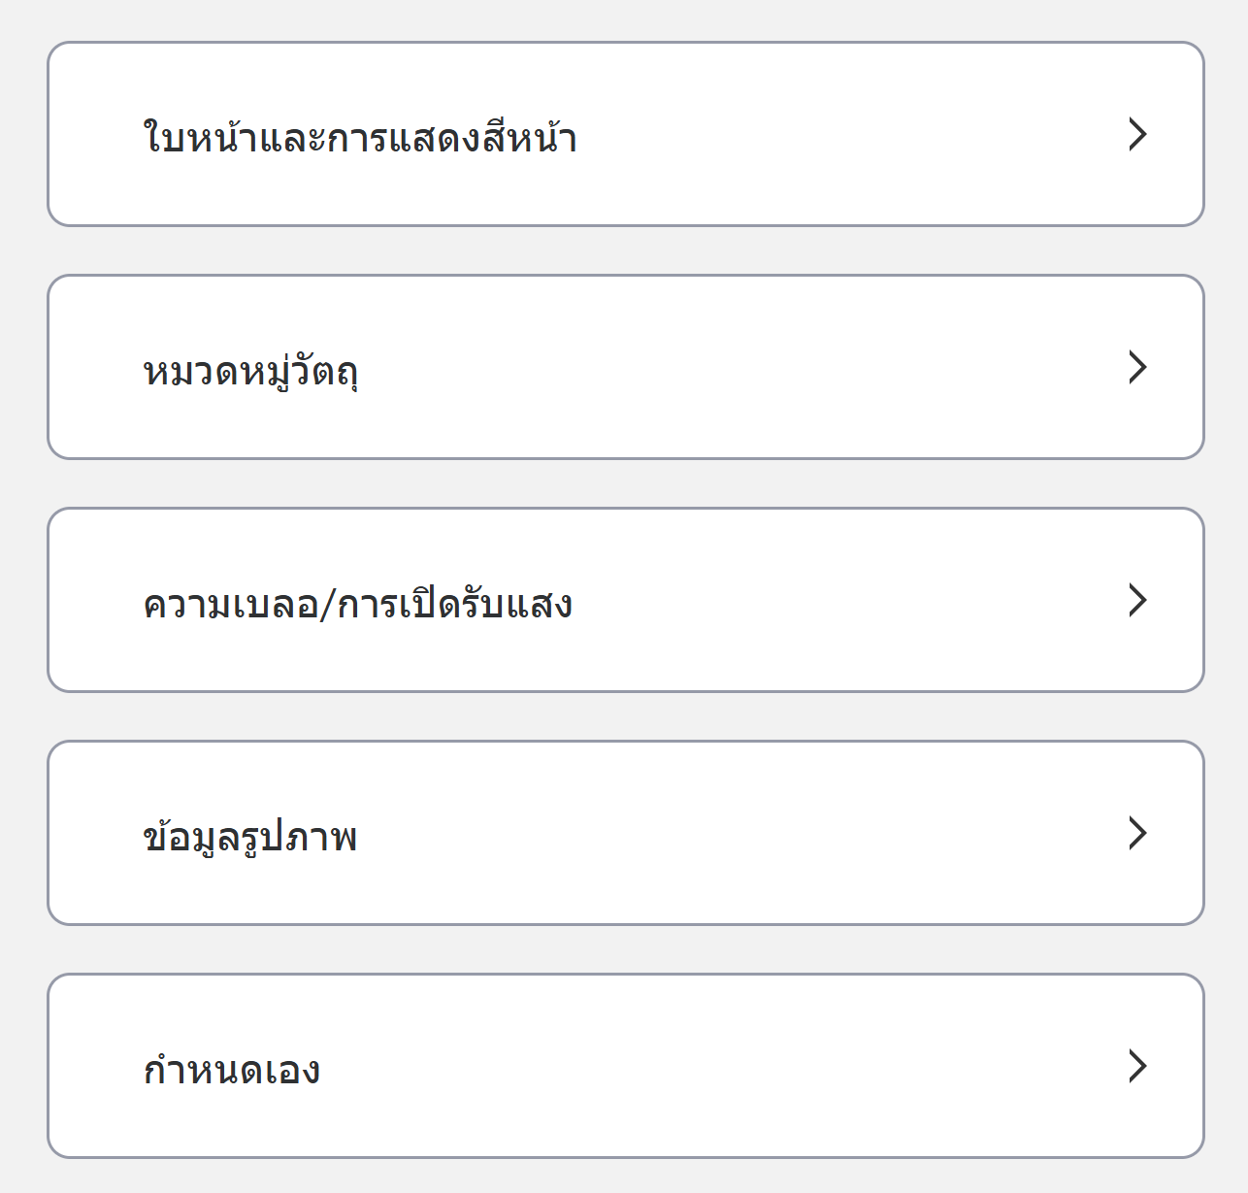The image size is (1248, 1193).
Task: Click the arrow icon next to หมวดหมู่วัตถุ
Action: [x=1137, y=367]
